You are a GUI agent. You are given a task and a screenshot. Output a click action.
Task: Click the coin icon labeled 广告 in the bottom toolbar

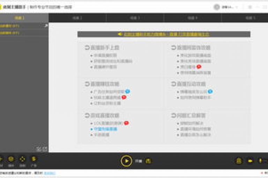tap(33, 159)
